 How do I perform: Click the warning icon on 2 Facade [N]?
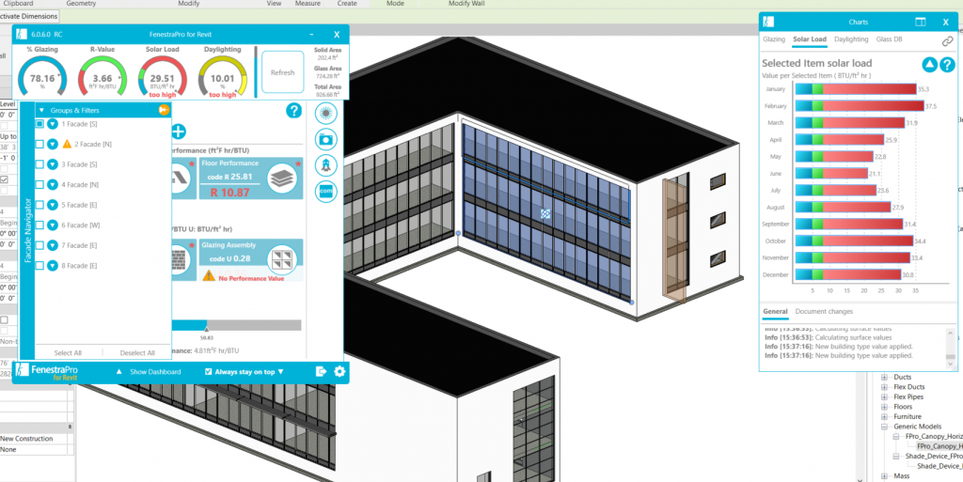click(x=67, y=144)
